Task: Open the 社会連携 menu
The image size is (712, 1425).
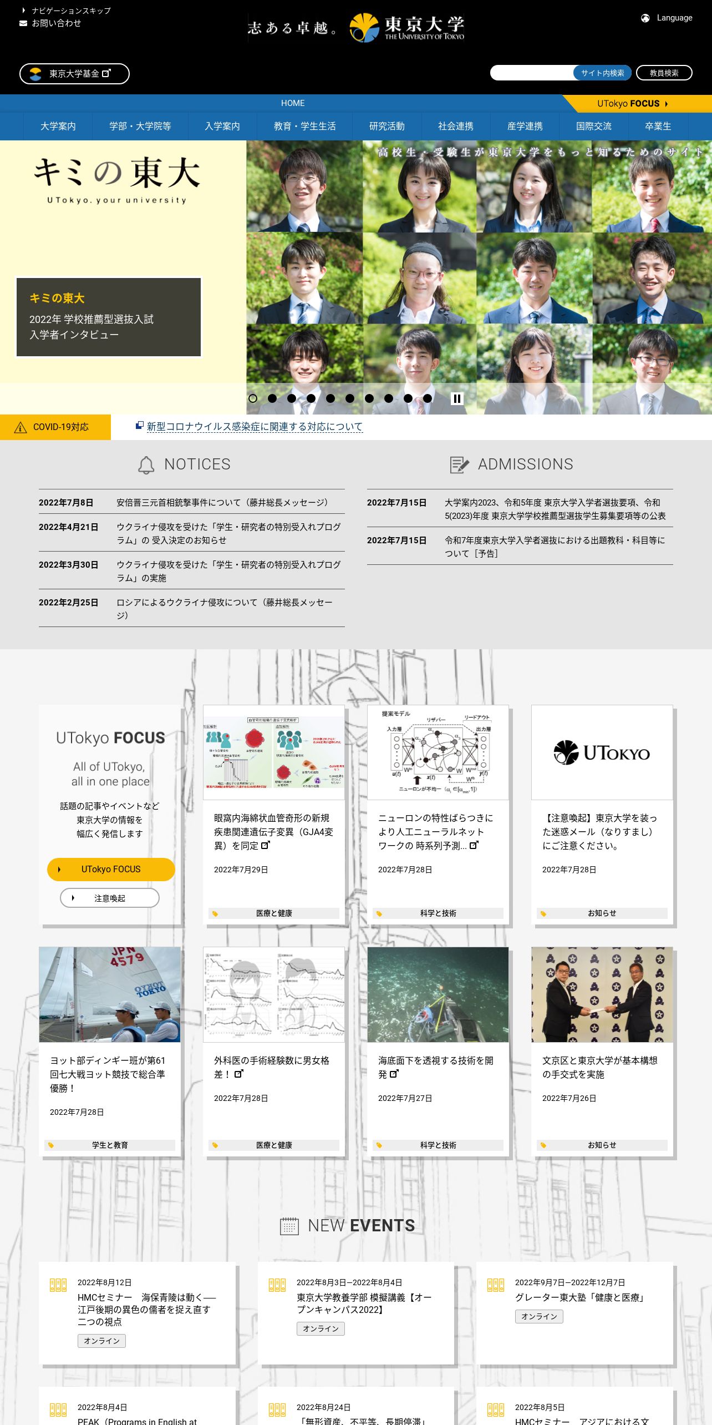Action: point(456,127)
